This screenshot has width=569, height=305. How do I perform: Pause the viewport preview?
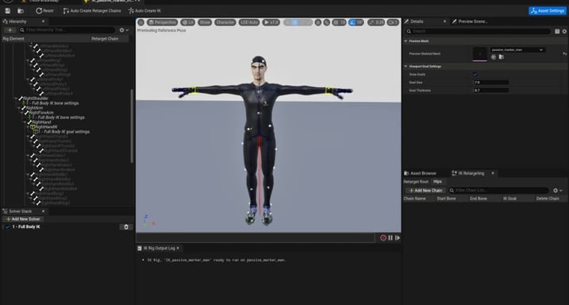pyautogui.click(x=390, y=237)
